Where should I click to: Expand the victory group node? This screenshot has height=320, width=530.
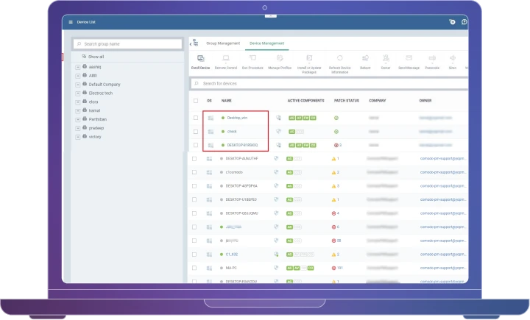[x=77, y=137]
